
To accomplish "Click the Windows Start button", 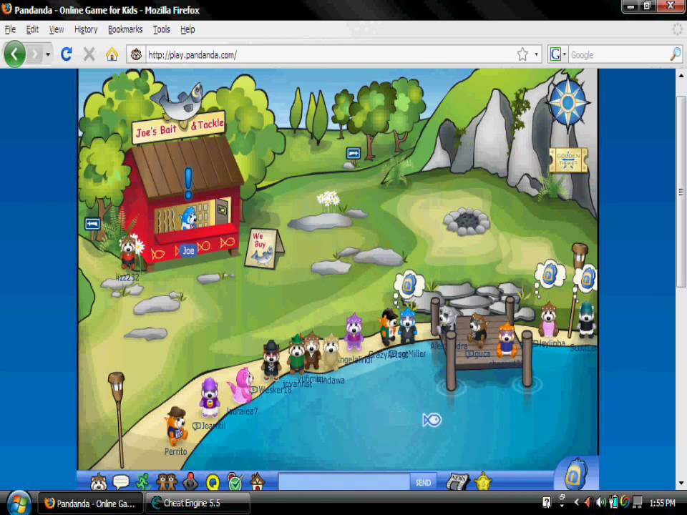I will [19, 503].
